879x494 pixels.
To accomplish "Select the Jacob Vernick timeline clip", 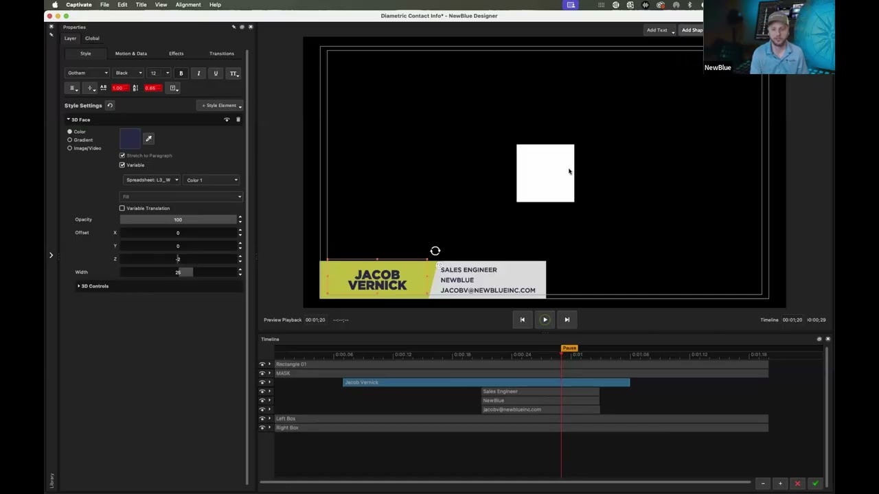I will point(486,382).
